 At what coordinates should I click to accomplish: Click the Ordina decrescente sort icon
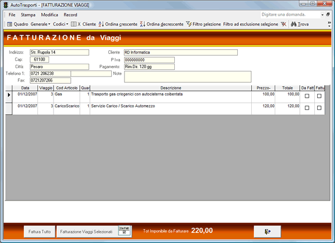pyautogui.click(x=142, y=24)
